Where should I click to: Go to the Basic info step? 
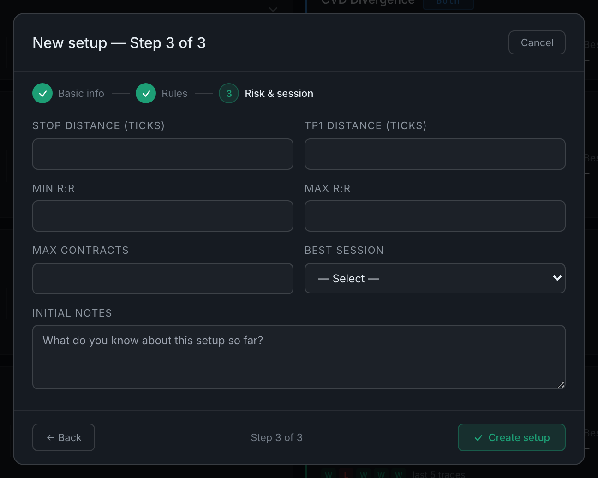pos(81,93)
